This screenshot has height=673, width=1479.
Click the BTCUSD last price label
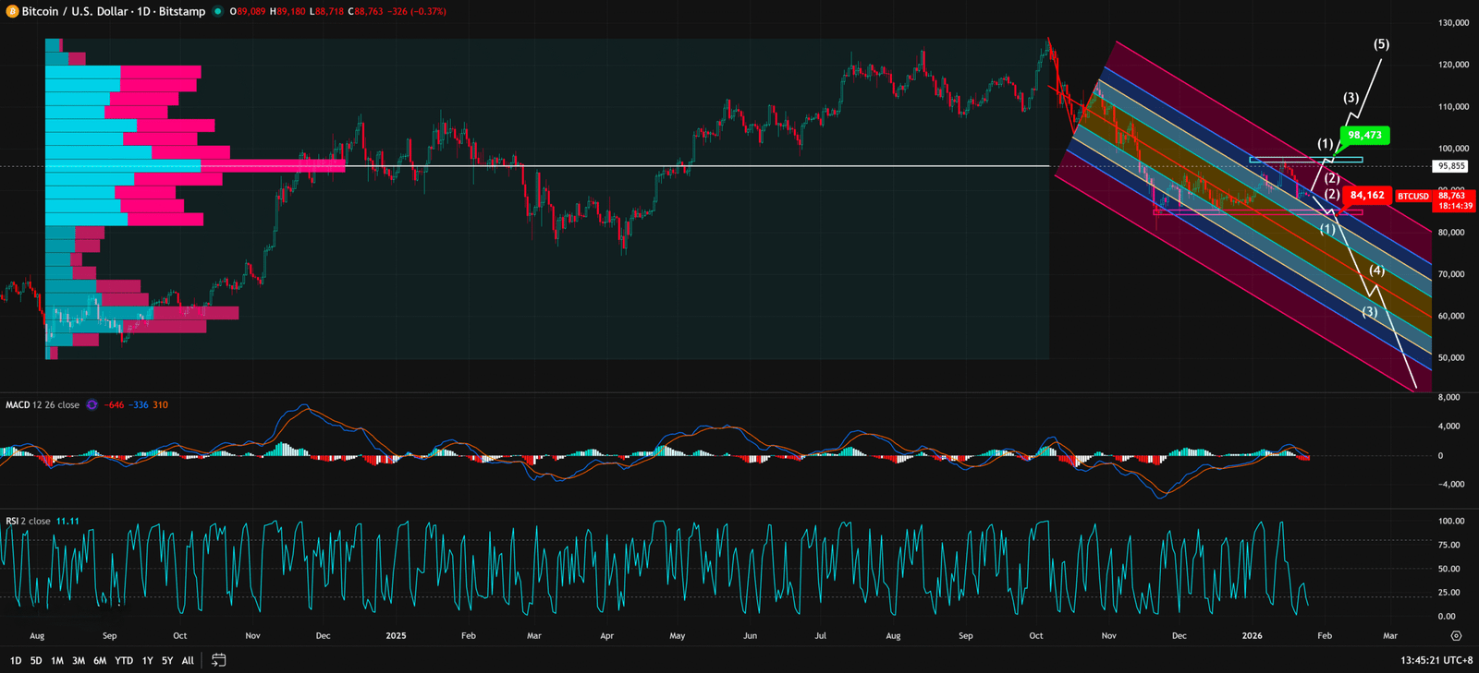pos(1412,197)
